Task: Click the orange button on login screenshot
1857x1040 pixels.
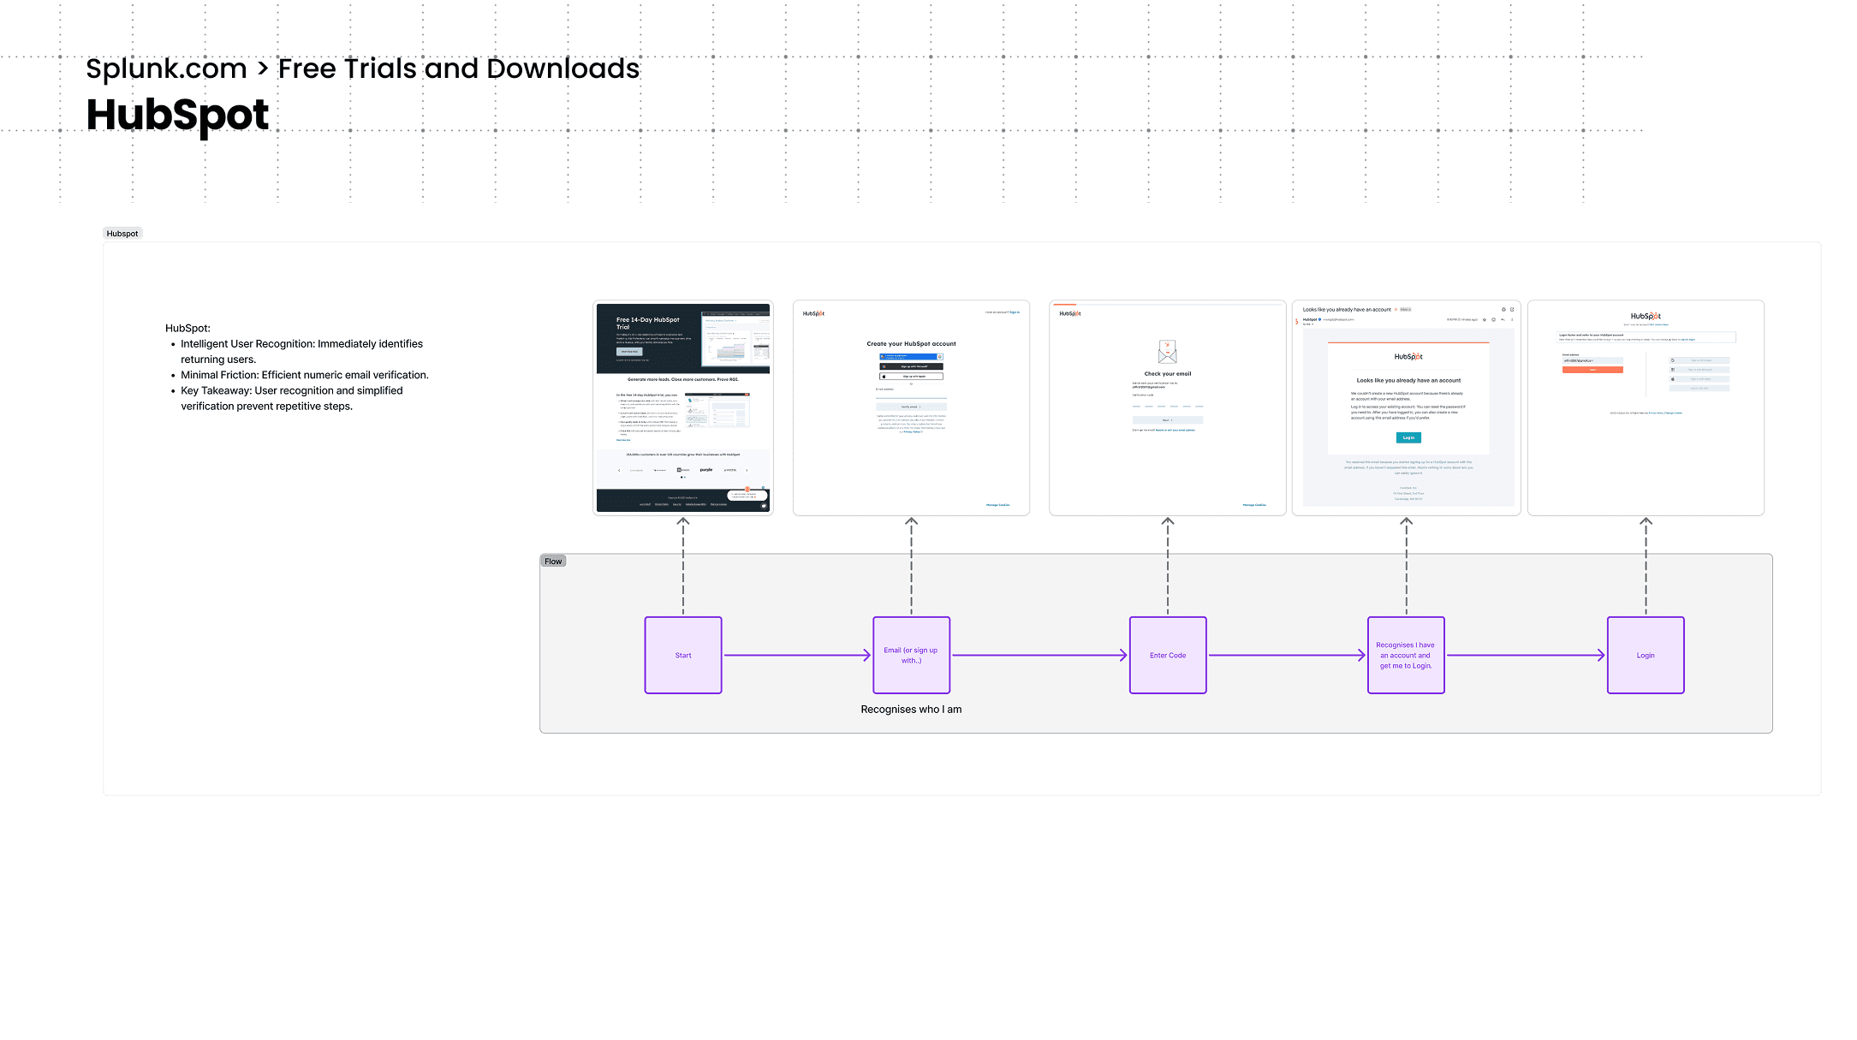Action: click(1592, 370)
